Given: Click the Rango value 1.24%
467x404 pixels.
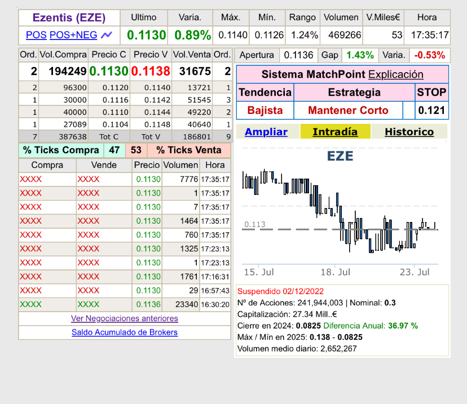Looking at the screenshot, I should tap(305, 35).
